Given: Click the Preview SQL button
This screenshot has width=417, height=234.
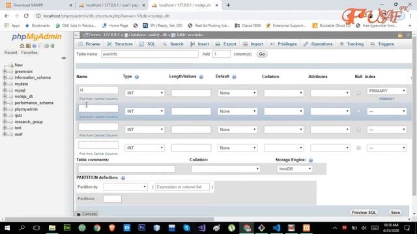Looking at the screenshot, I should tap(364, 213).
